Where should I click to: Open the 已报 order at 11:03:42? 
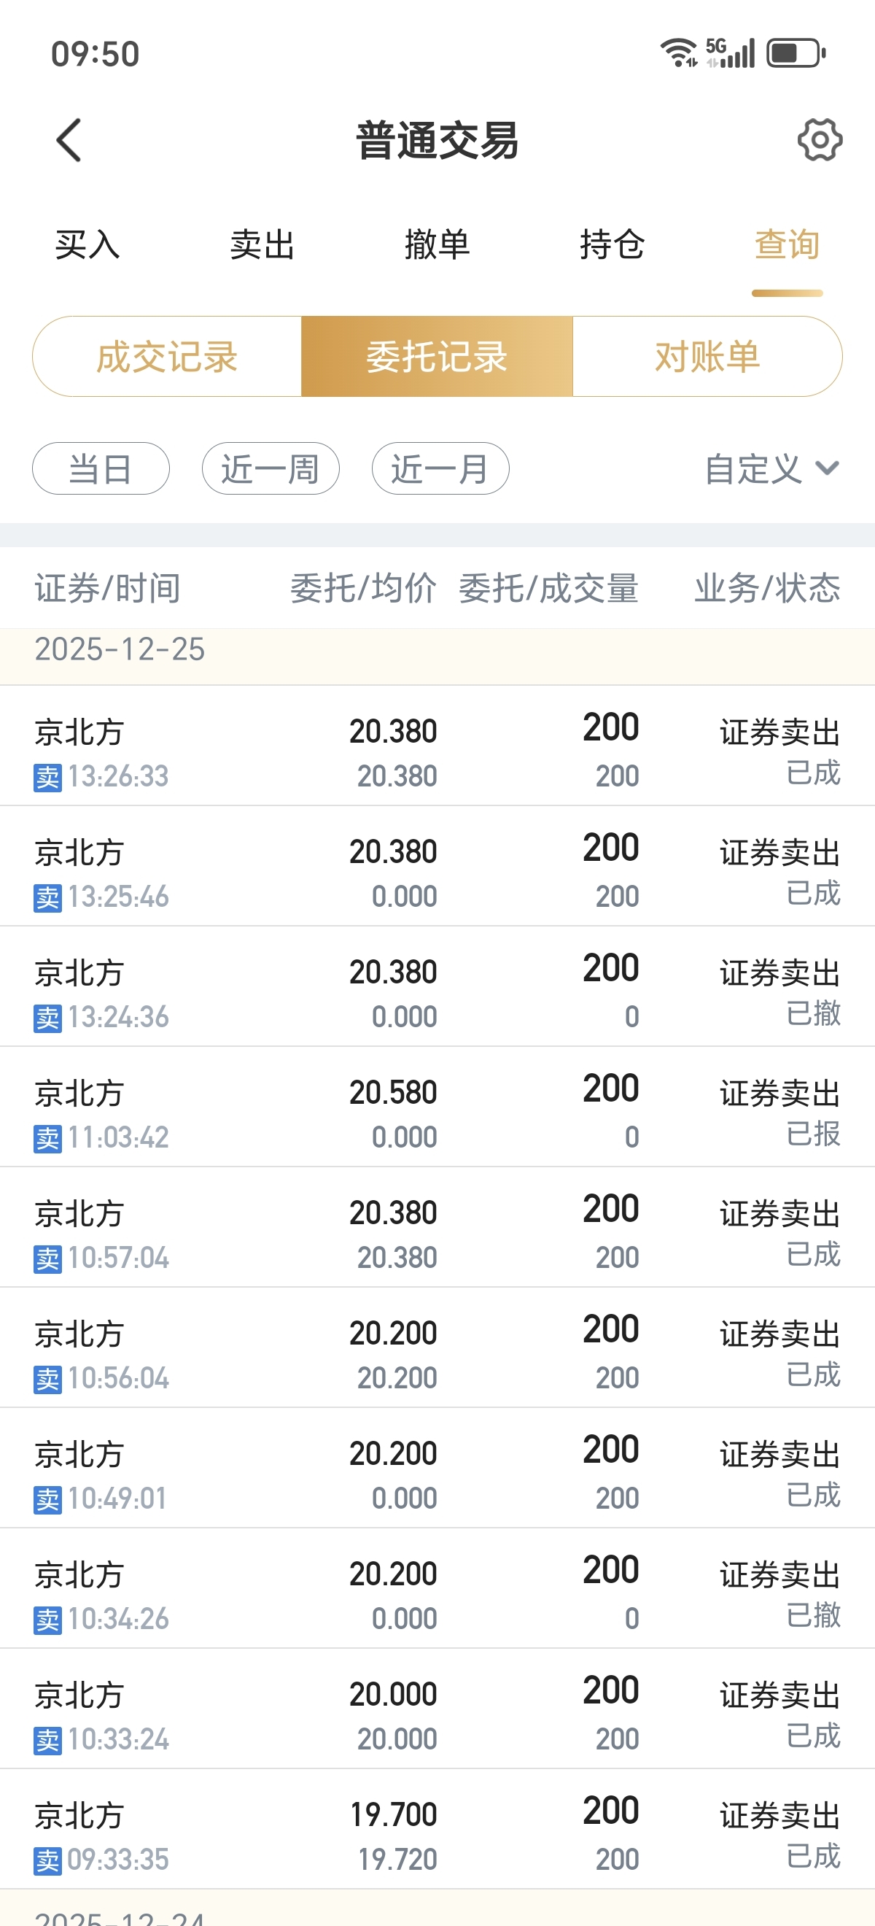click(x=437, y=1107)
